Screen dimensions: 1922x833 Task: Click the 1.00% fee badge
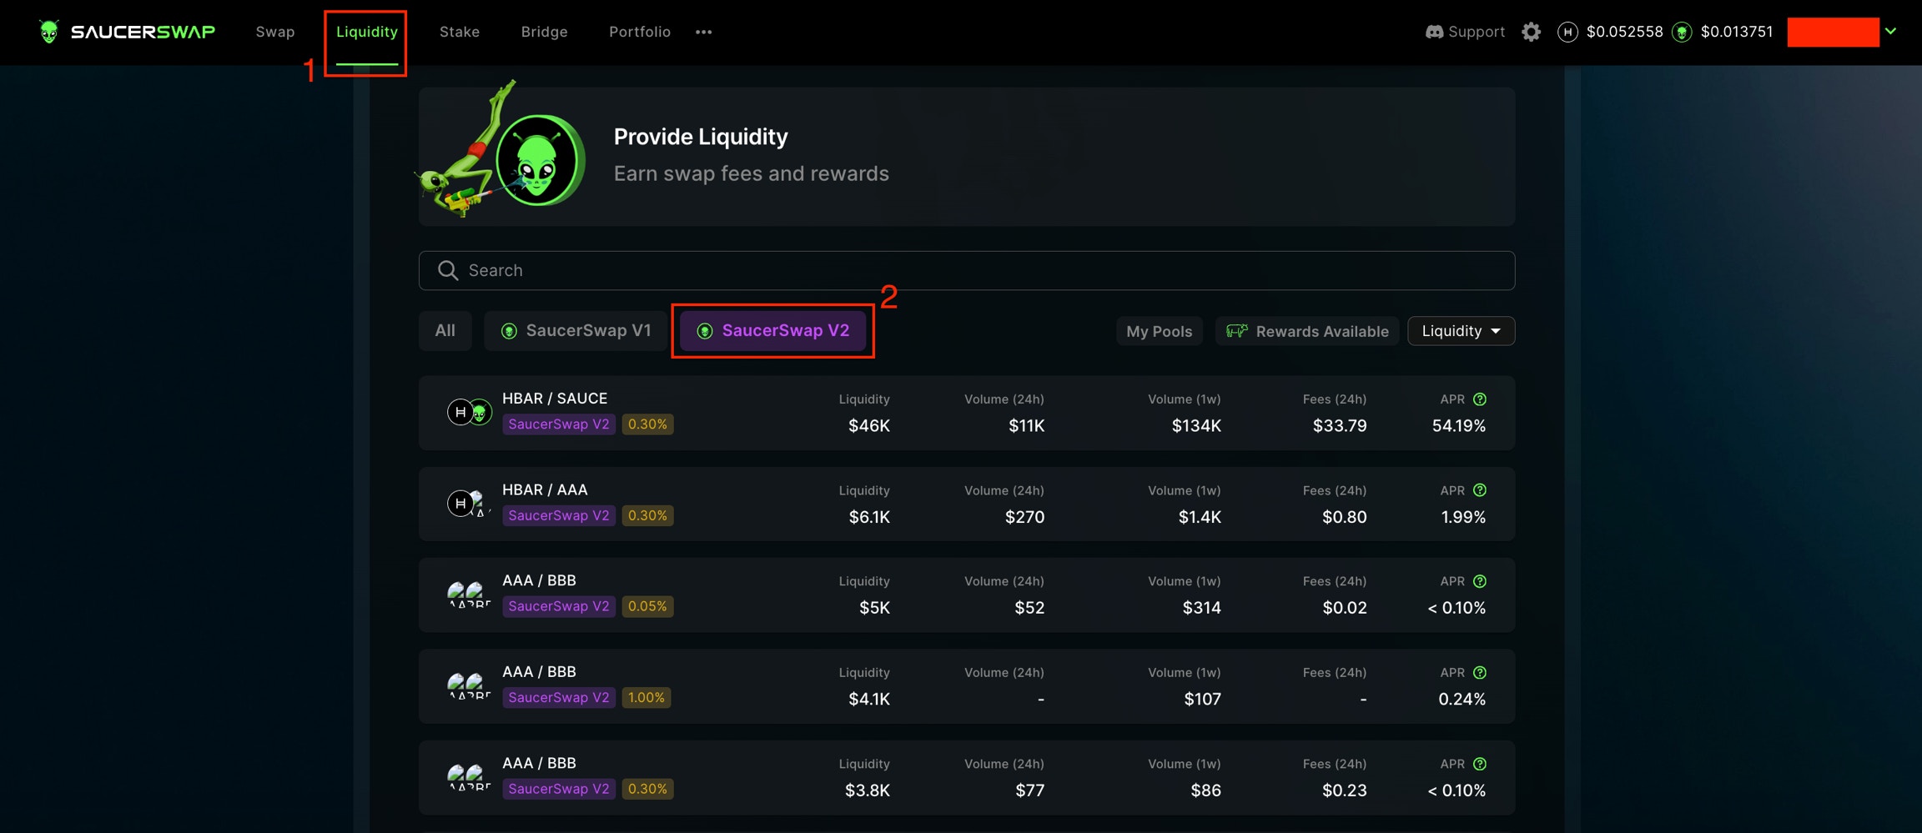(647, 697)
